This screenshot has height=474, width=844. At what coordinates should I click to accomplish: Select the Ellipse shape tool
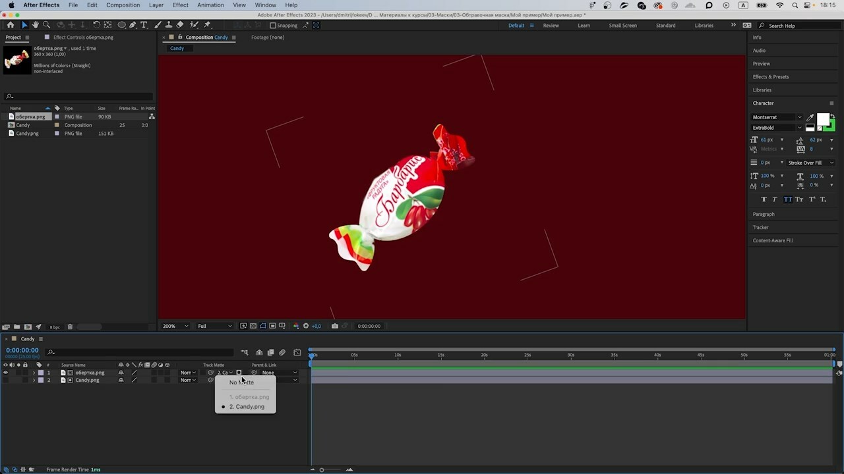tap(122, 25)
